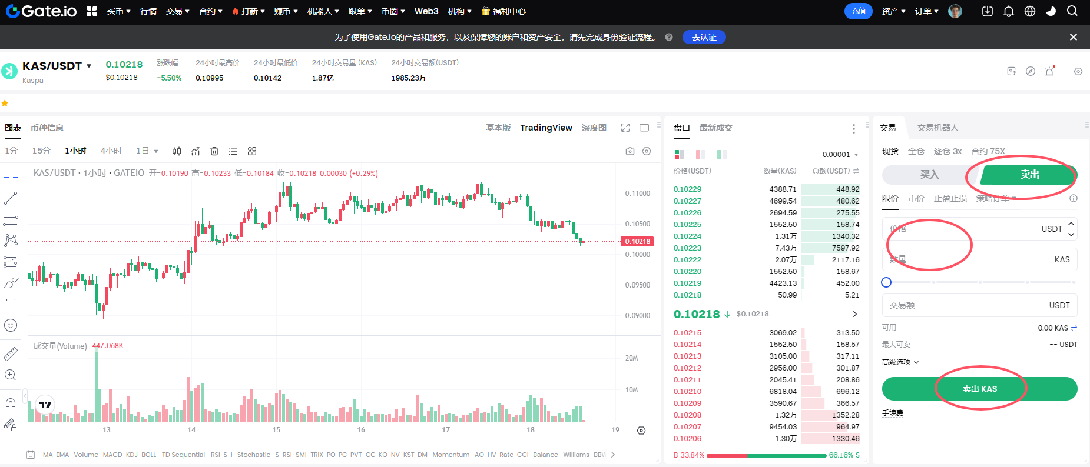
Task: Open the Gate.io apps grid menu
Action: (x=91, y=11)
